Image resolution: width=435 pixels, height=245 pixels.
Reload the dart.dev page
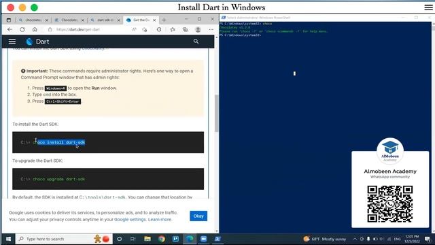coord(22,29)
